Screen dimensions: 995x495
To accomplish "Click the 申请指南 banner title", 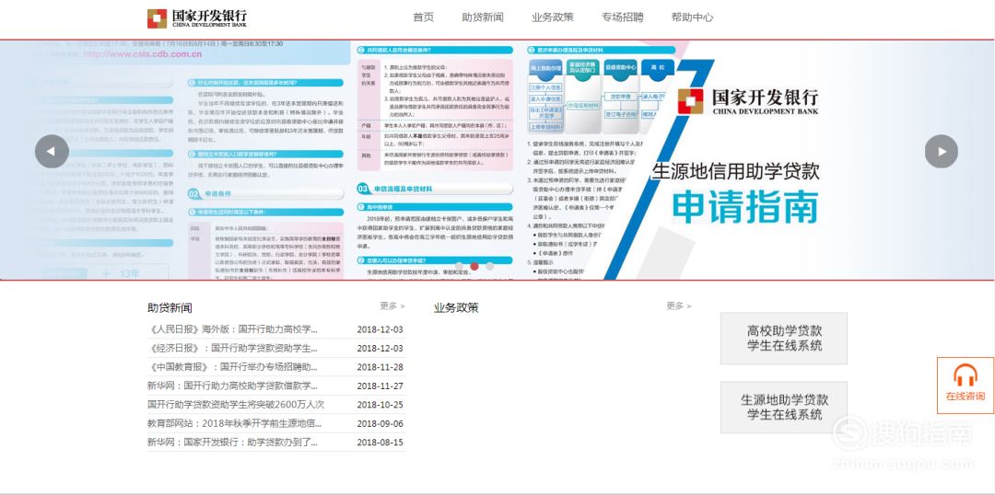I will 744,207.
